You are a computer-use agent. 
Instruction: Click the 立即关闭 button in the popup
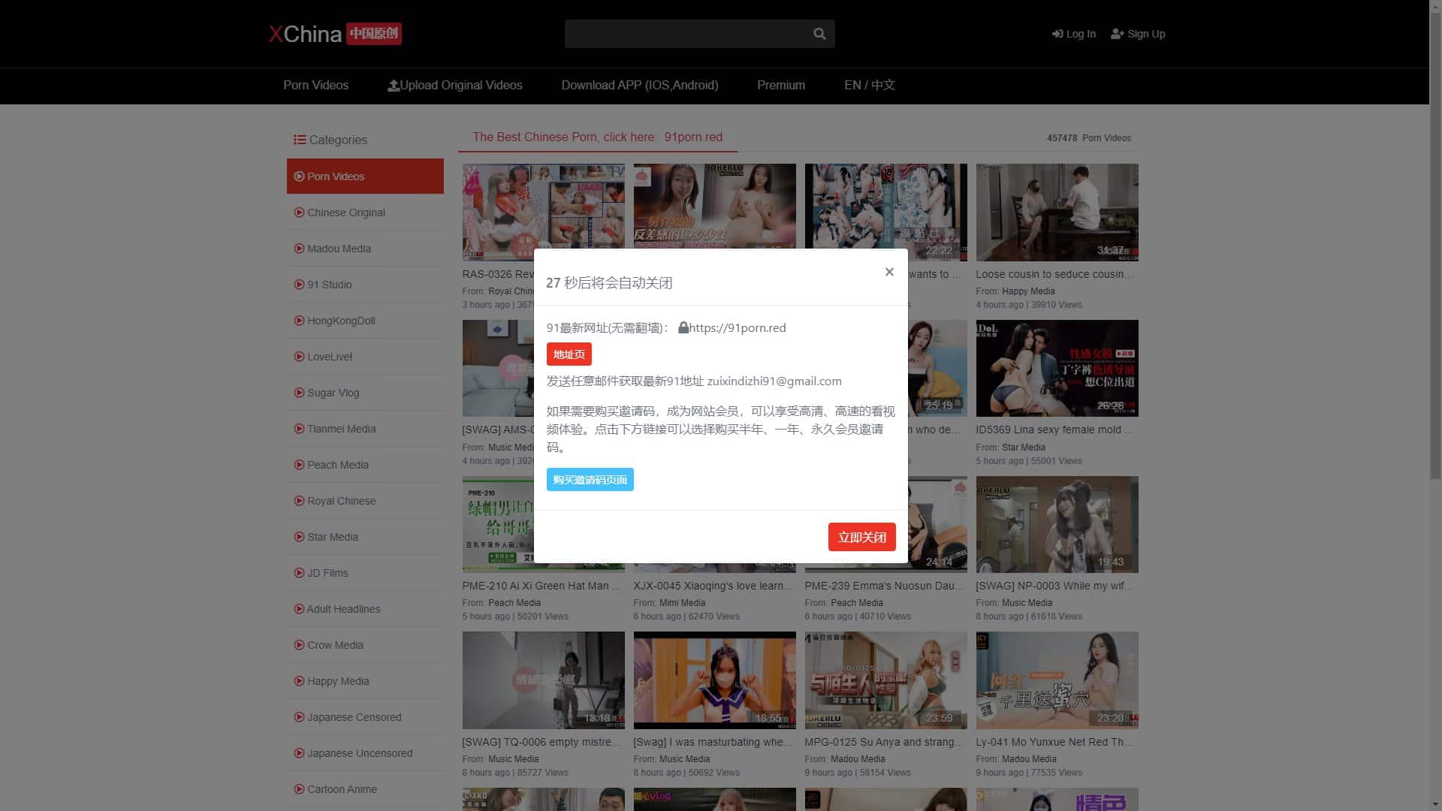pyautogui.click(x=861, y=537)
